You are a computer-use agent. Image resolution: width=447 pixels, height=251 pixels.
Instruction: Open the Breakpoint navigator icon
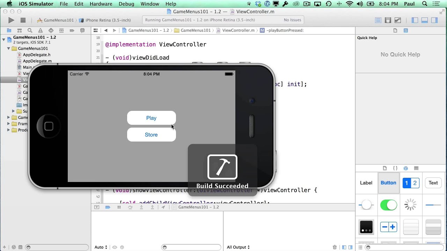pyautogui.click(x=72, y=30)
